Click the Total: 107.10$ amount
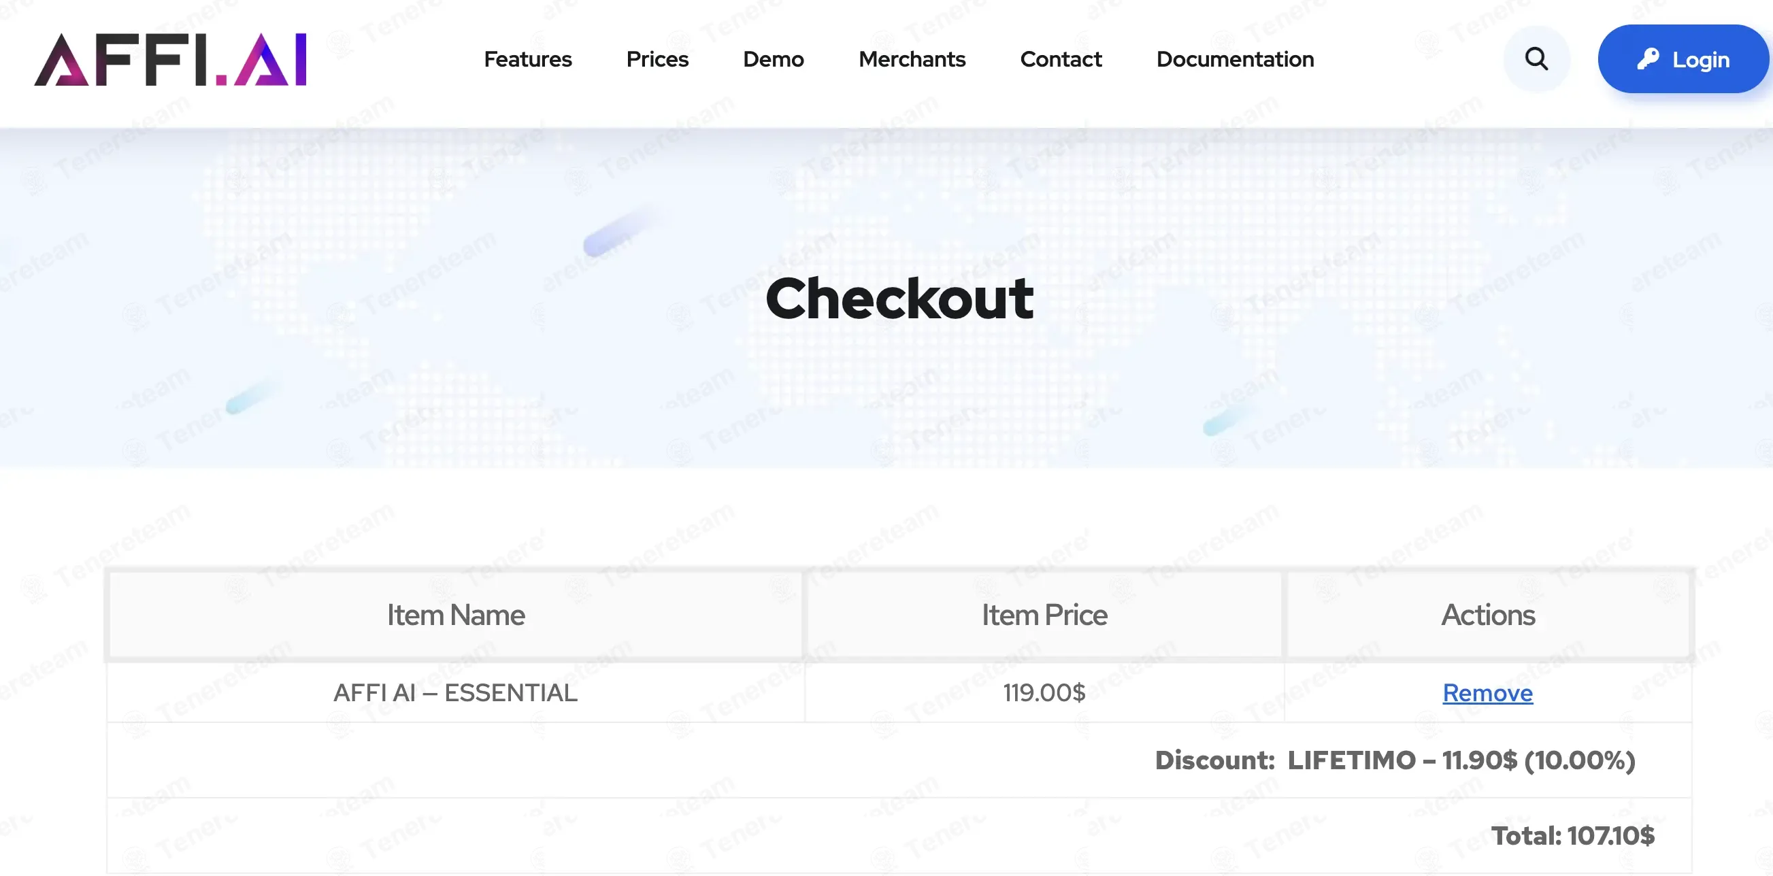This screenshot has width=1773, height=876. pos(1573,835)
